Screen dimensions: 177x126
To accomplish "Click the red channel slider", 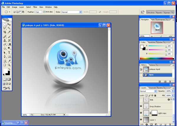I will [x=158, y=46].
